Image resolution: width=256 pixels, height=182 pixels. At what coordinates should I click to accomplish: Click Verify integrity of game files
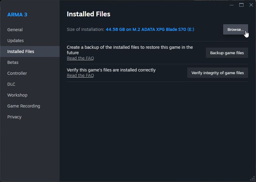(x=217, y=73)
